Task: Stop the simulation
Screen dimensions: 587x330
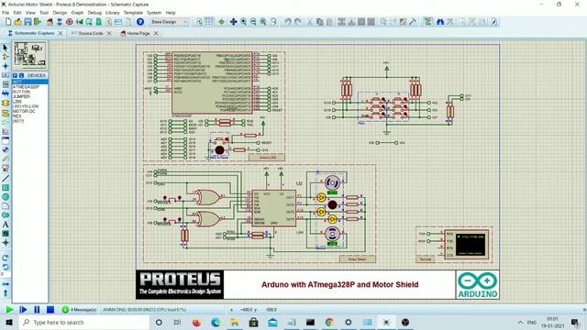Action: (x=50, y=310)
